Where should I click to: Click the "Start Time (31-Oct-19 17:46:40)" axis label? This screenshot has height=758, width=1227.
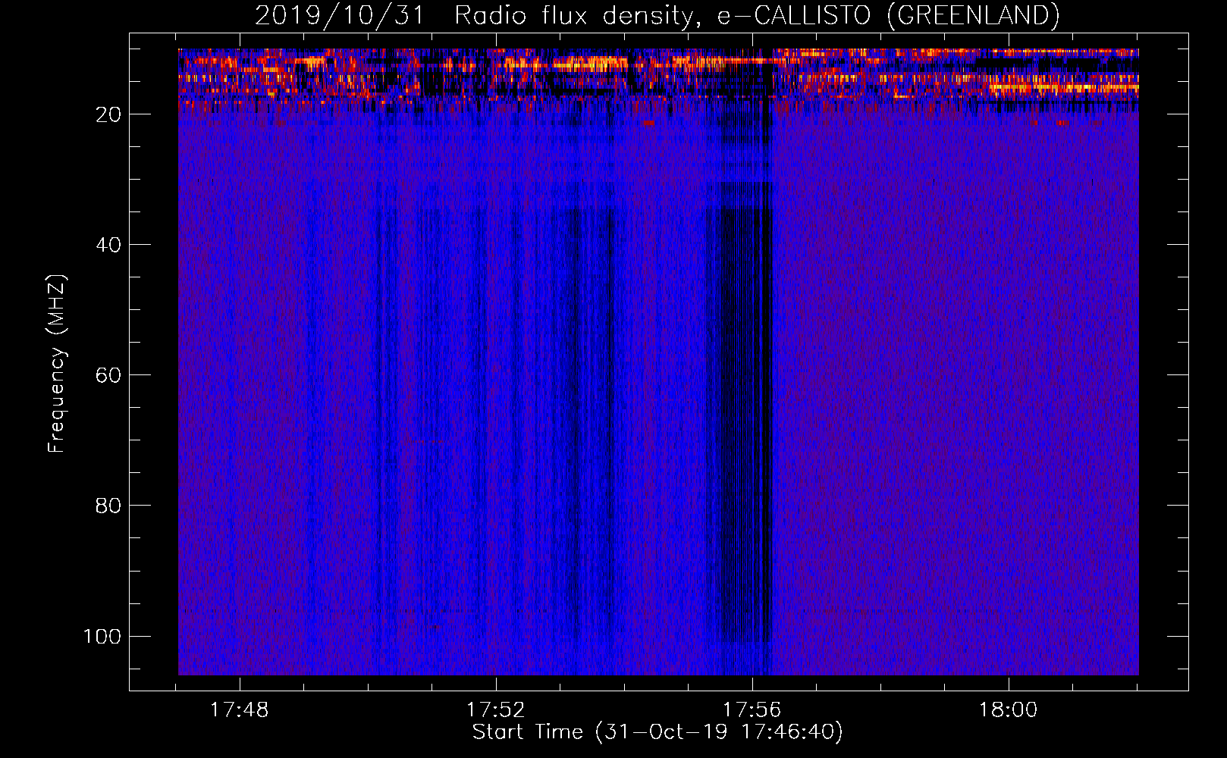pos(657,731)
